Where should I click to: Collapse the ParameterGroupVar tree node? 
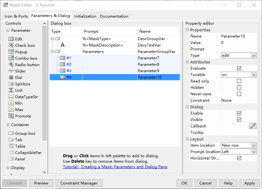coord(52,51)
